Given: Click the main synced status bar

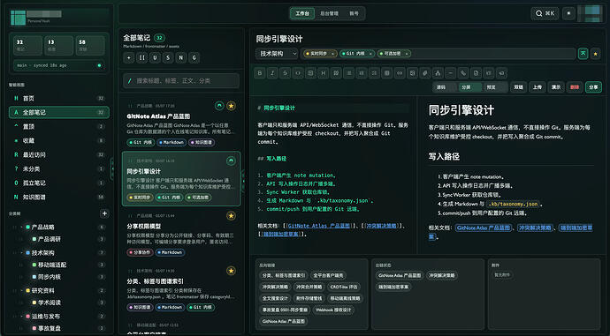Looking at the screenshot, I should [58, 65].
